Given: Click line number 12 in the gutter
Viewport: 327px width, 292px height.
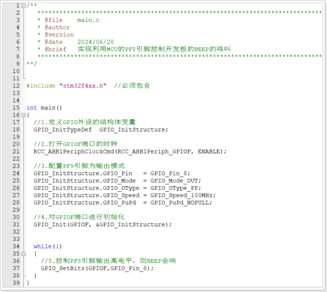Looking at the screenshot, I should tap(16, 86).
